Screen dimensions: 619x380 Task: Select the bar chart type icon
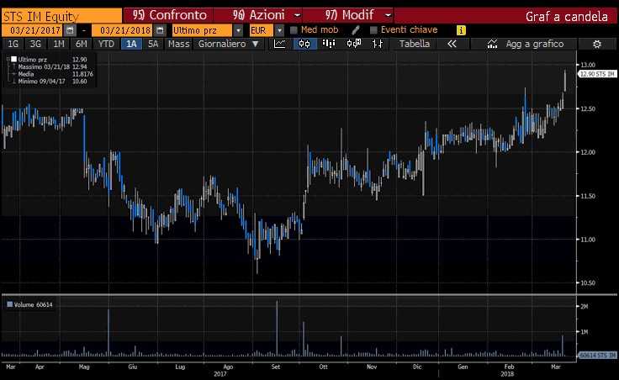click(x=329, y=44)
